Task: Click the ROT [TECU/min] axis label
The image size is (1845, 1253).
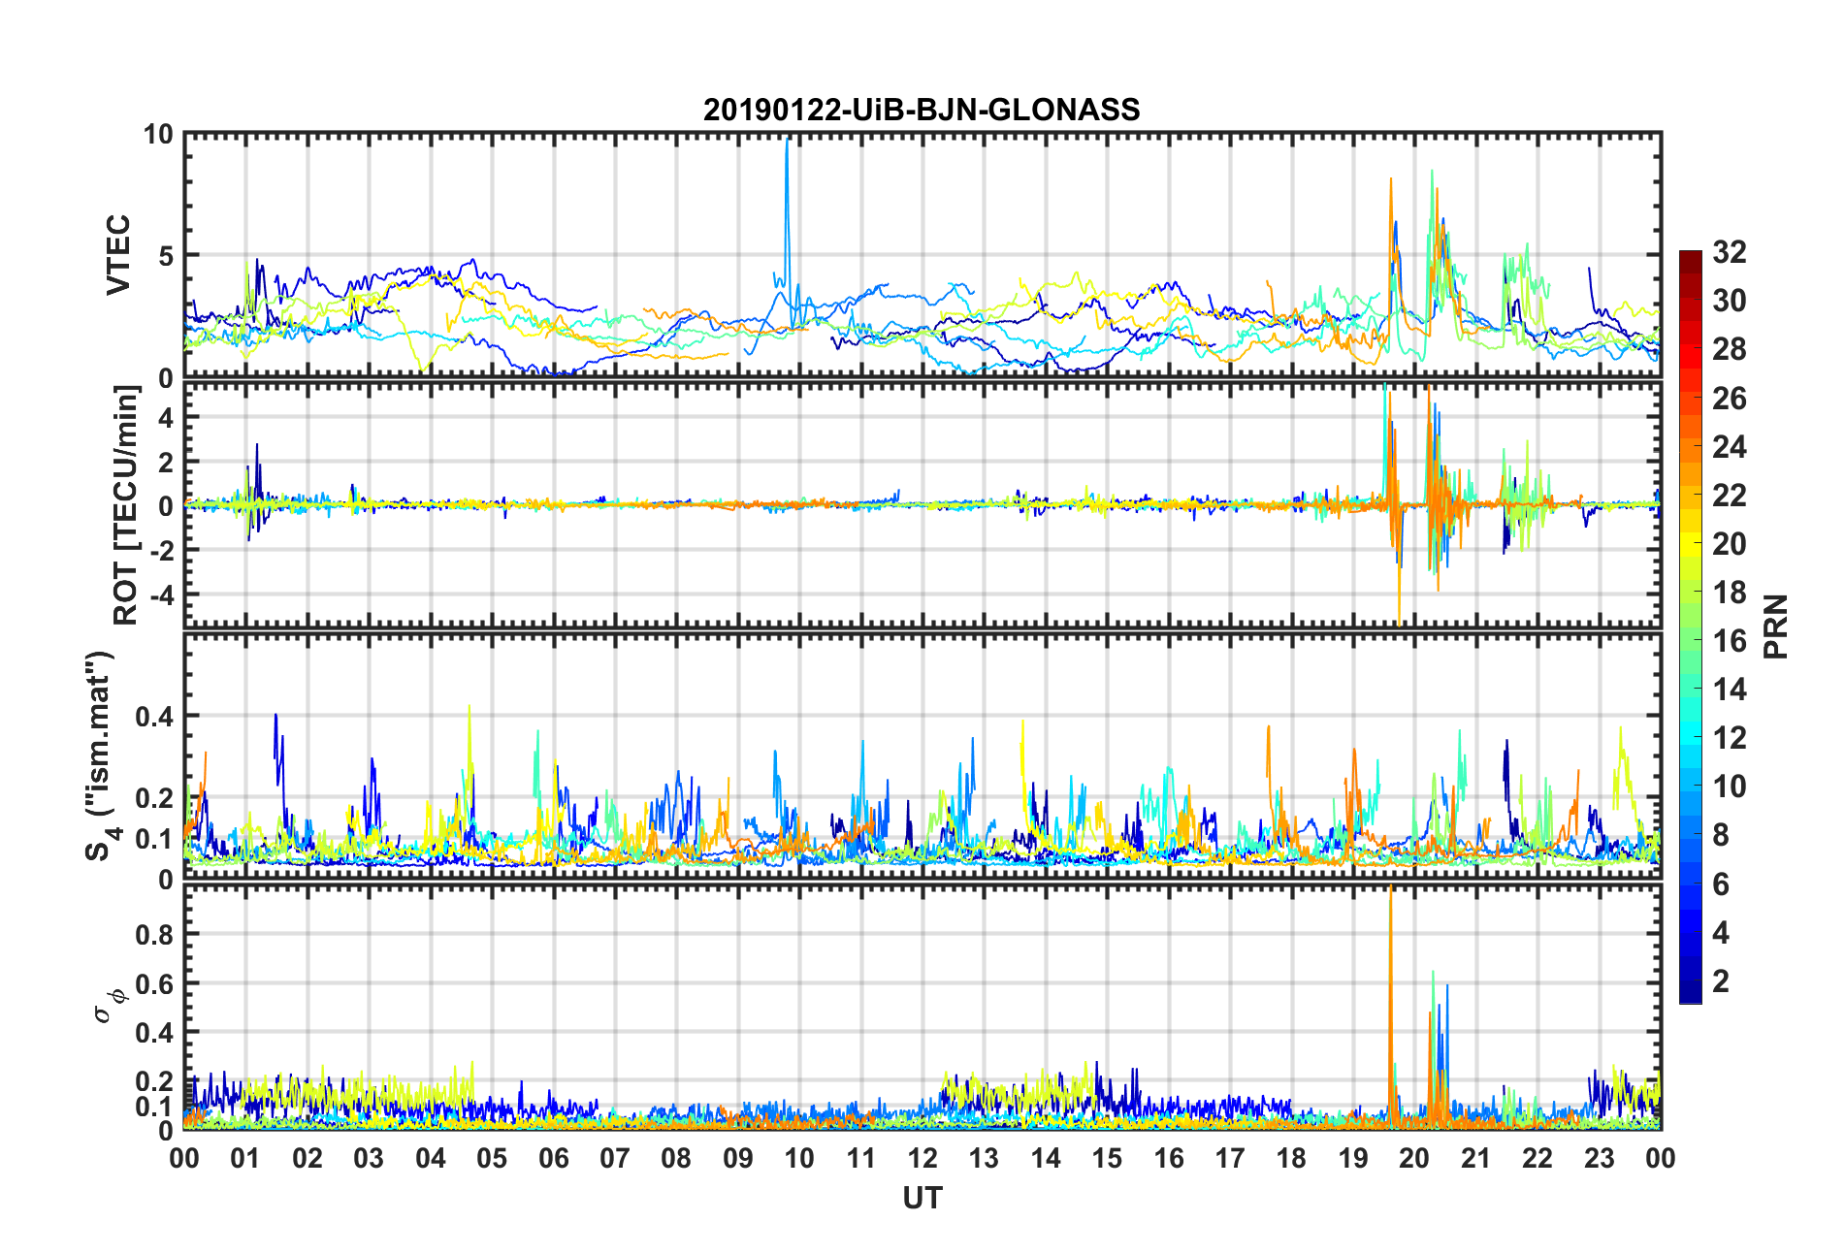Action: click(126, 505)
